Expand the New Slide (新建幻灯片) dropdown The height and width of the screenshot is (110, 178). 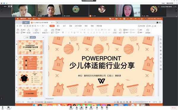click(49, 33)
